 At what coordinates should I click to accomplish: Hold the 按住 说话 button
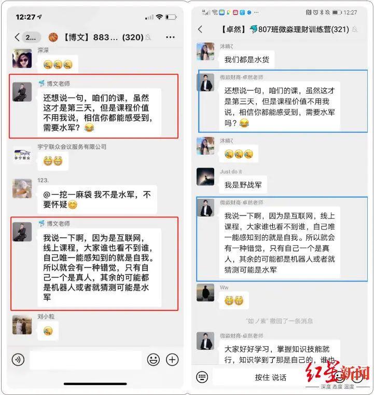(271, 377)
